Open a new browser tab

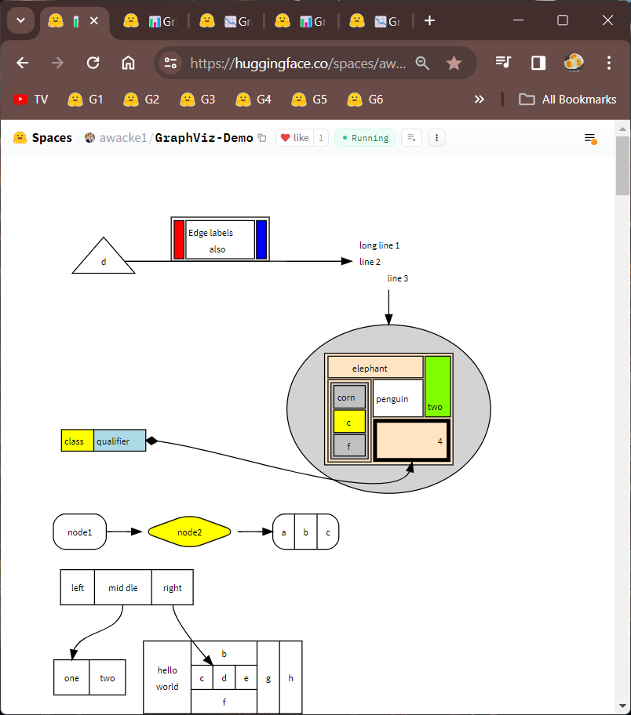(x=429, y=20)
